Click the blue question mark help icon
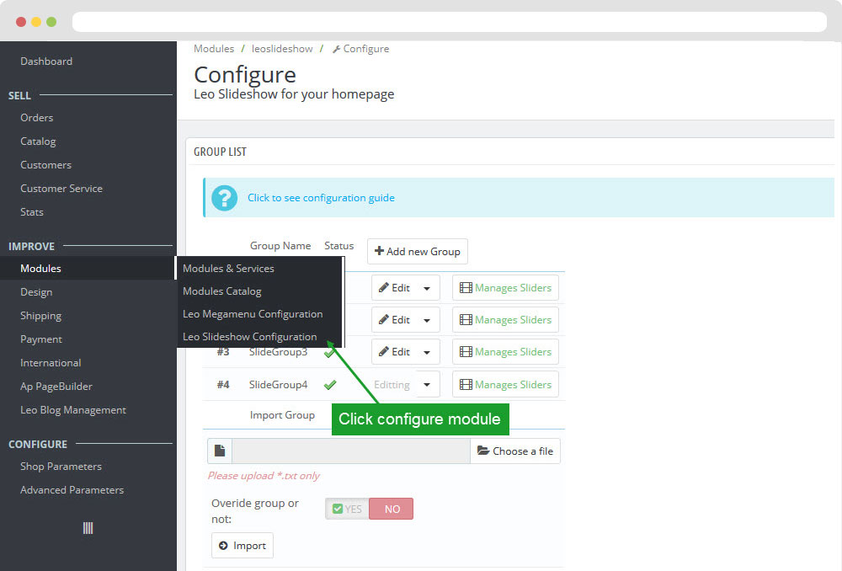842x571 pixels. tap(225, 198)
